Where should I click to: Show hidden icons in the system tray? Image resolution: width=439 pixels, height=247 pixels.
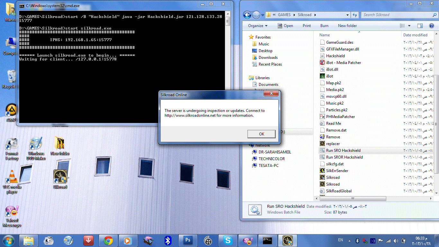coord(350,241)
